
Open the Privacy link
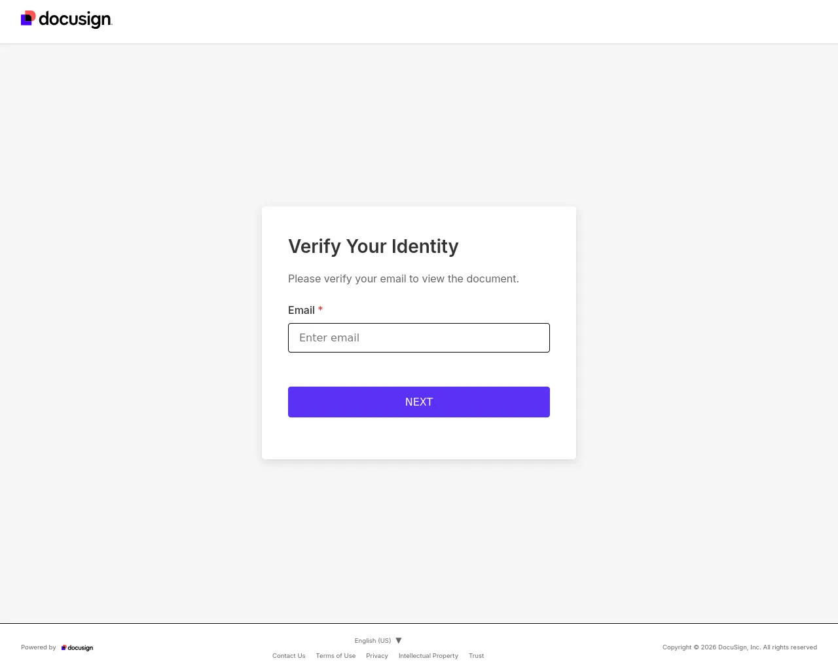click(x=377, y=655)
